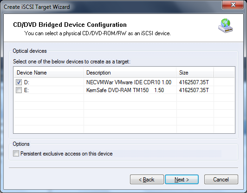The image size is (247, 193).
Task: Click the empty header column after Size
Action: coord(224,73)
